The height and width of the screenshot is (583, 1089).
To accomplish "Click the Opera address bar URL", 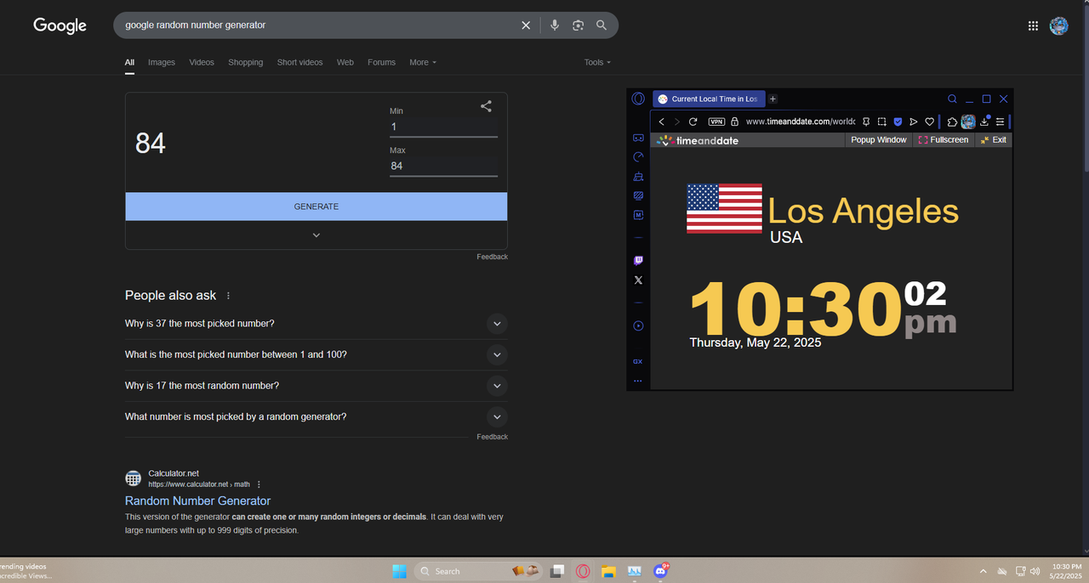I will coord(800,122).
